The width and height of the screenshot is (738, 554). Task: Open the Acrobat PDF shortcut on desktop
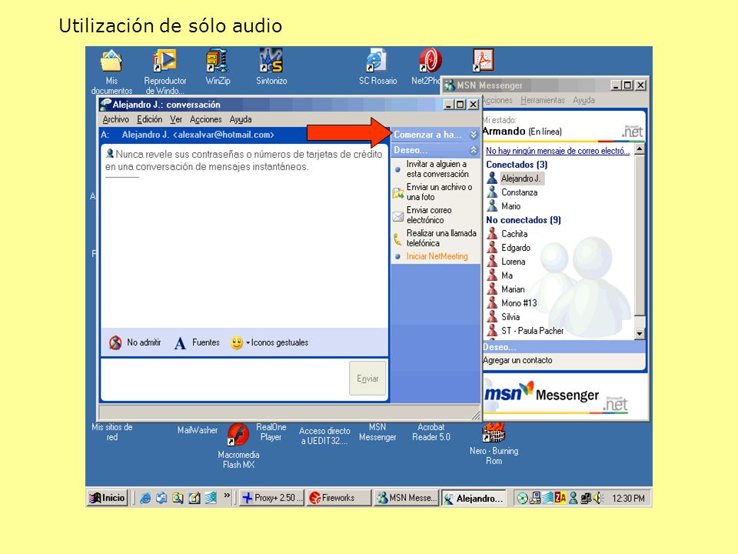coord(484,60)
